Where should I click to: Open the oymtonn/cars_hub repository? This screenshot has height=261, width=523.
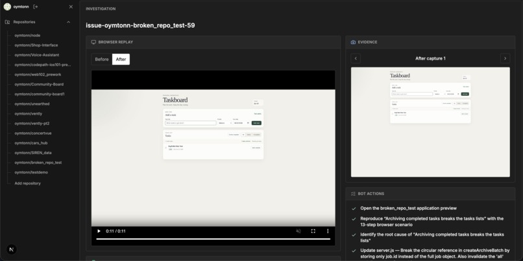31,143
